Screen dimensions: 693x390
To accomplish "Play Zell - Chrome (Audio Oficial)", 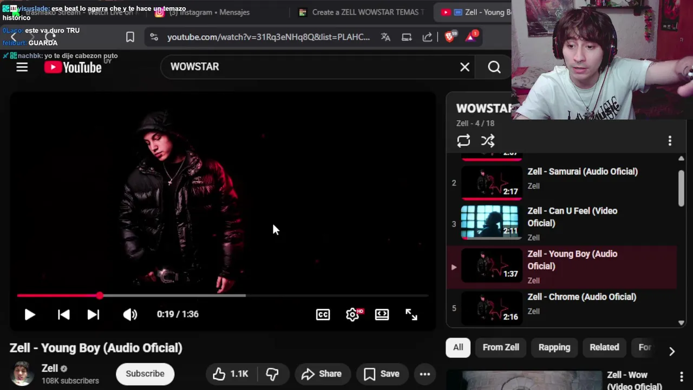I will click(581, 297).
